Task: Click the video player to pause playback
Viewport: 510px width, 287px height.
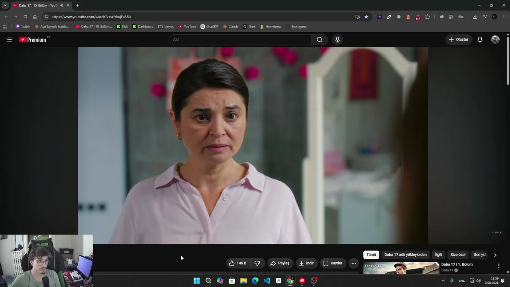Action: 253,145
